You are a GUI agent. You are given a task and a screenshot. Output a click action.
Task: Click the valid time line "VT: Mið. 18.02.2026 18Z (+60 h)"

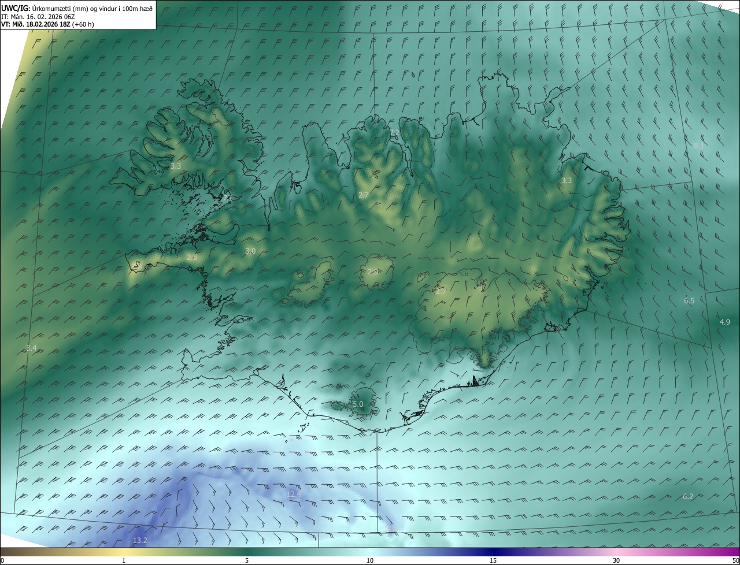[x=48, y=24]
